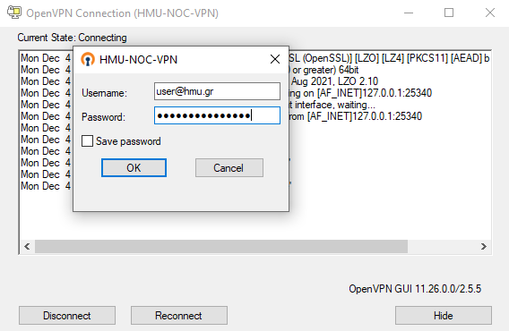Close the HMU-NOC-VPN credentials dialog
The width and height of the screenshot is (509, 331).
click(275, 59)
